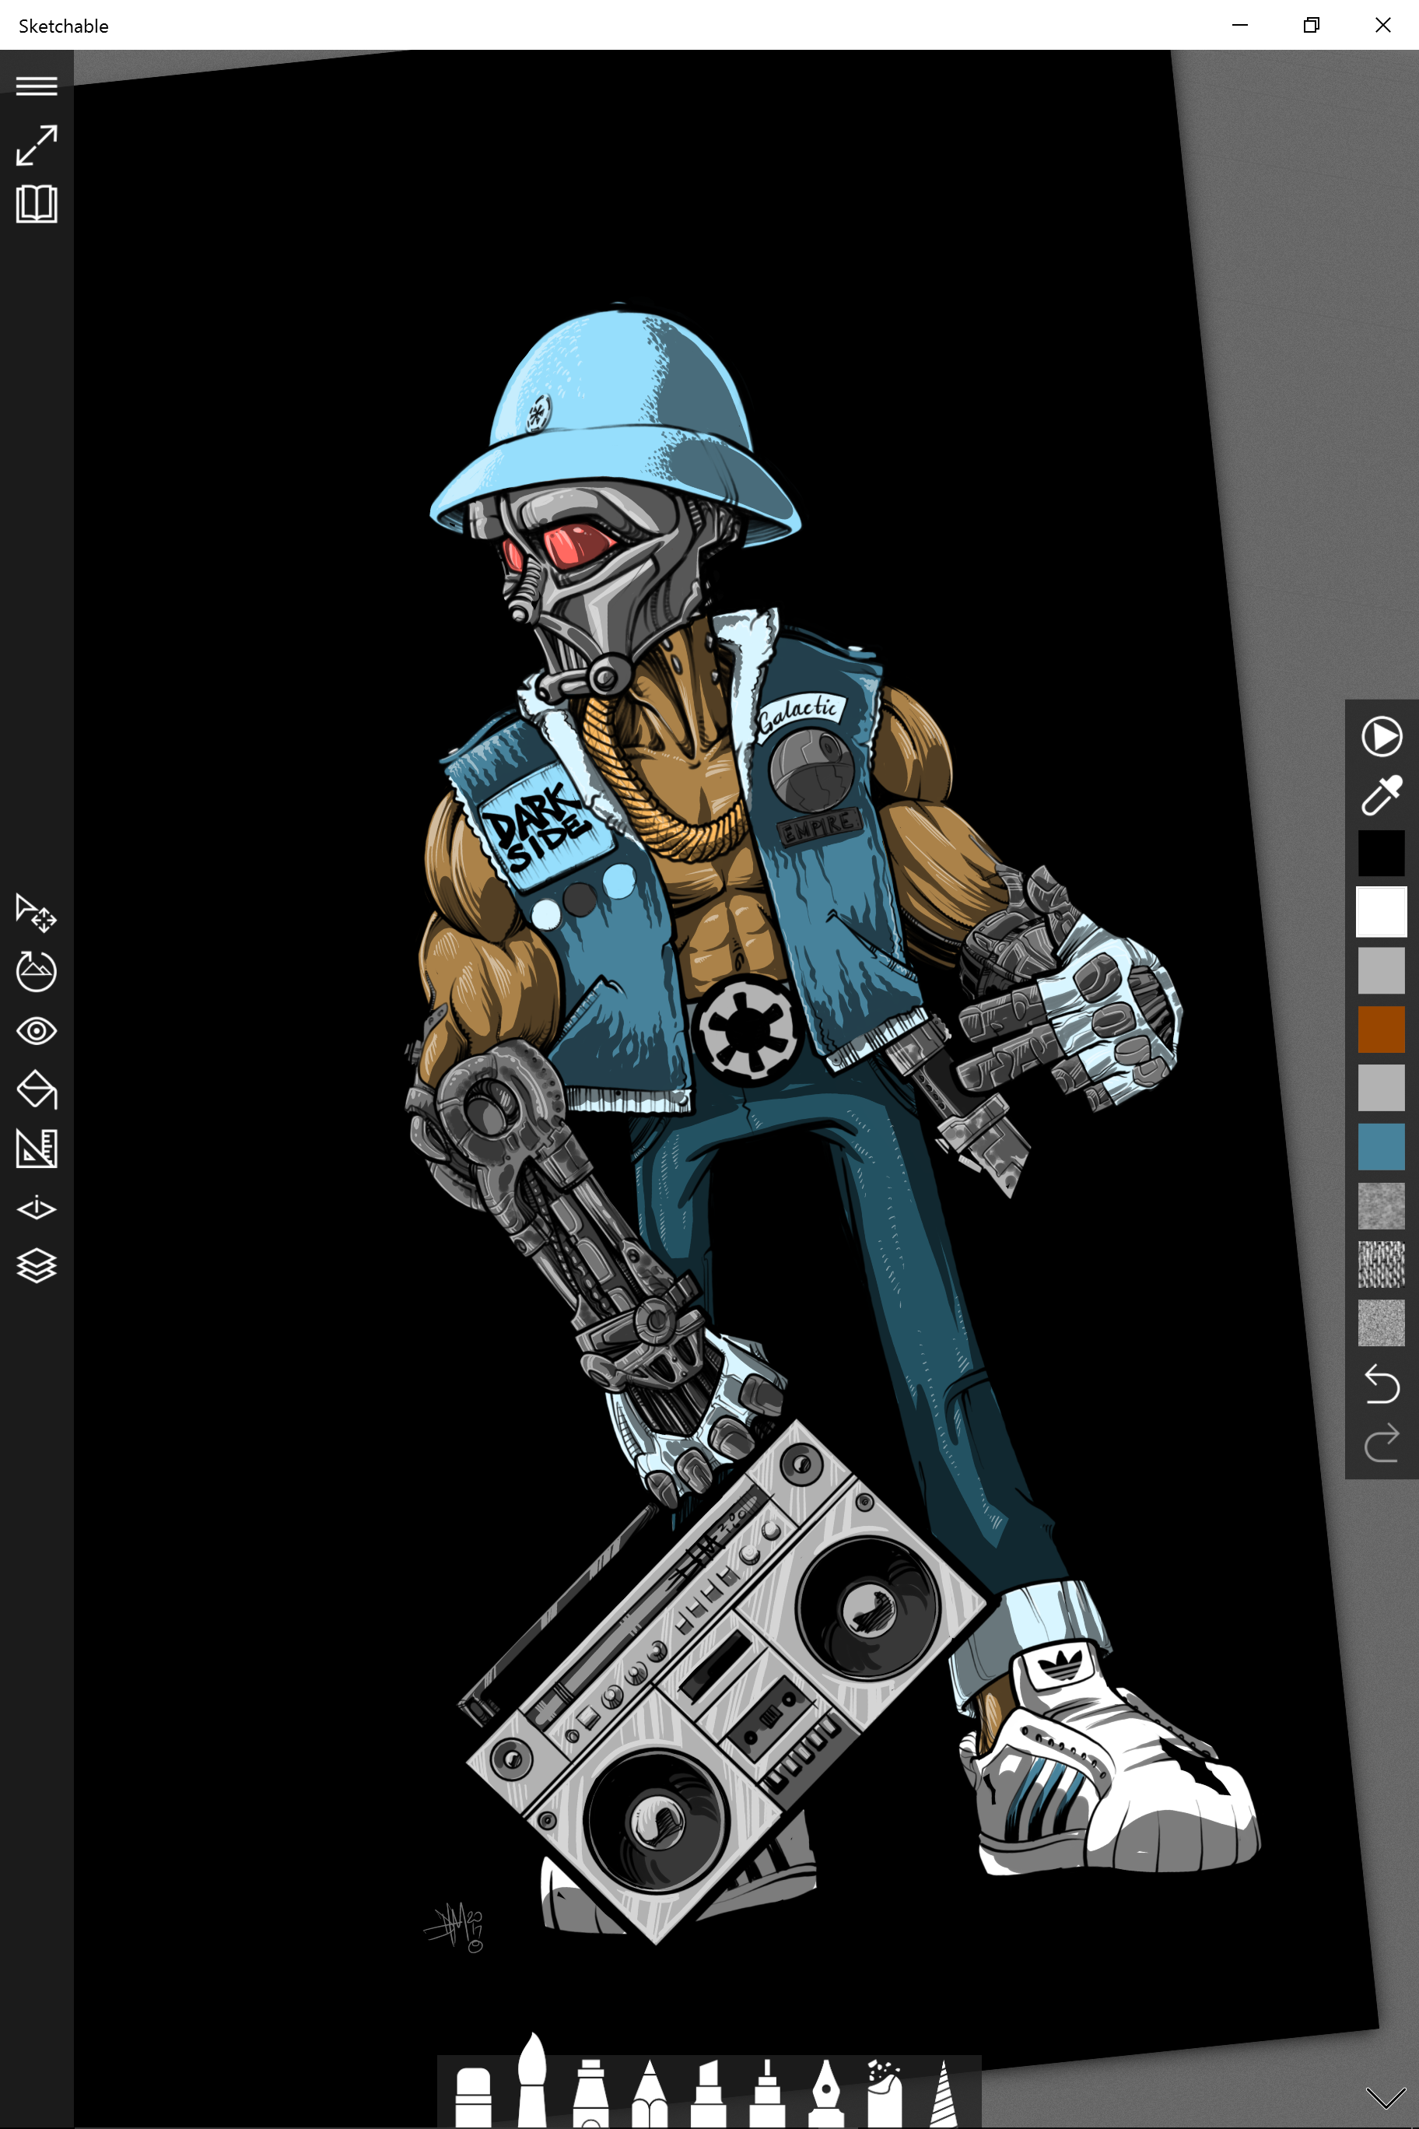Select the fine noise texture swatch
This screenshot has width=1419, height=2129.
[x=1381, y=1323]
